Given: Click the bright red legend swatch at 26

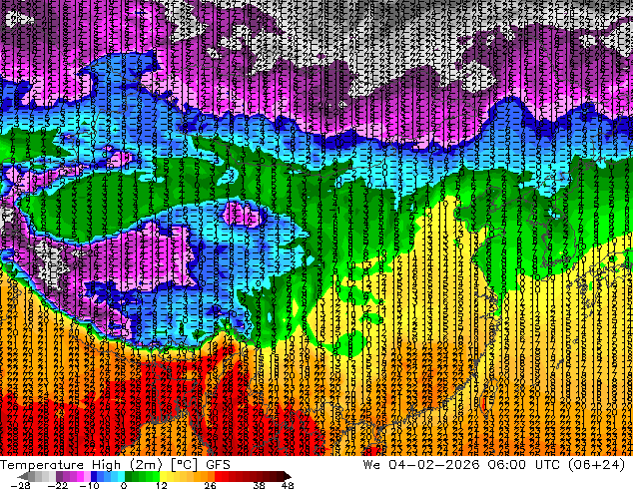Looking at the screenshot, I should point(218,476).
